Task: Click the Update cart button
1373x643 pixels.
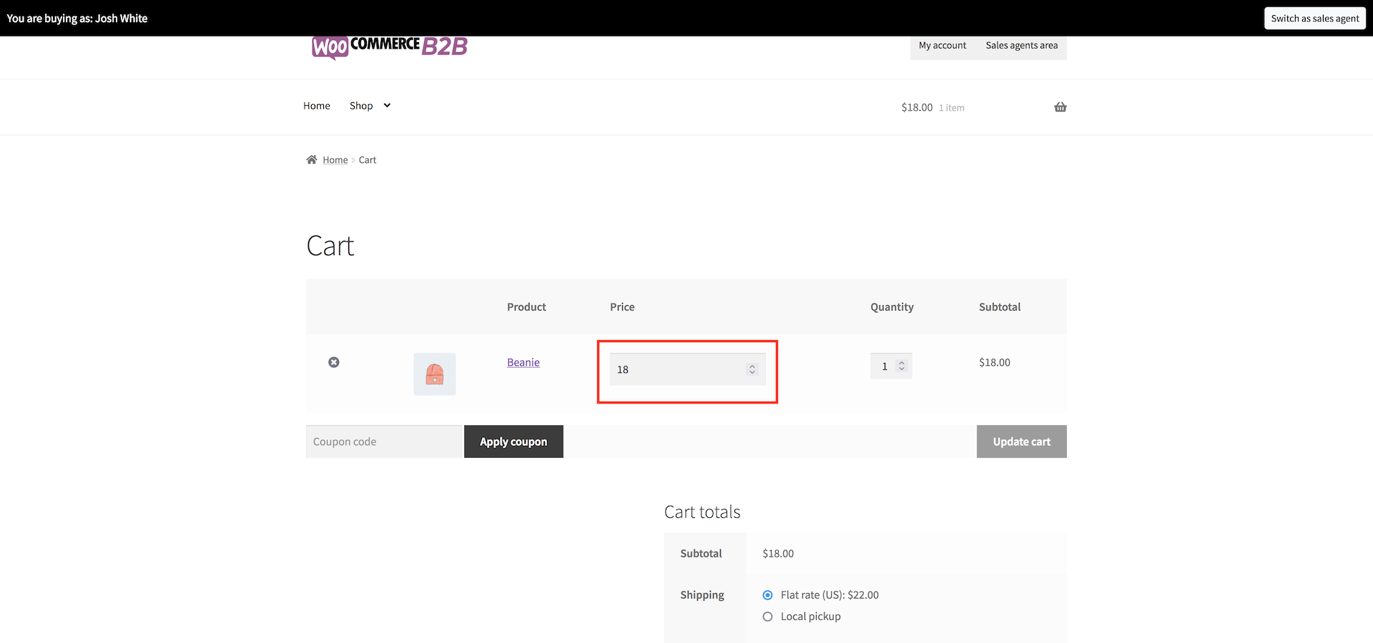Action: 1022,442
